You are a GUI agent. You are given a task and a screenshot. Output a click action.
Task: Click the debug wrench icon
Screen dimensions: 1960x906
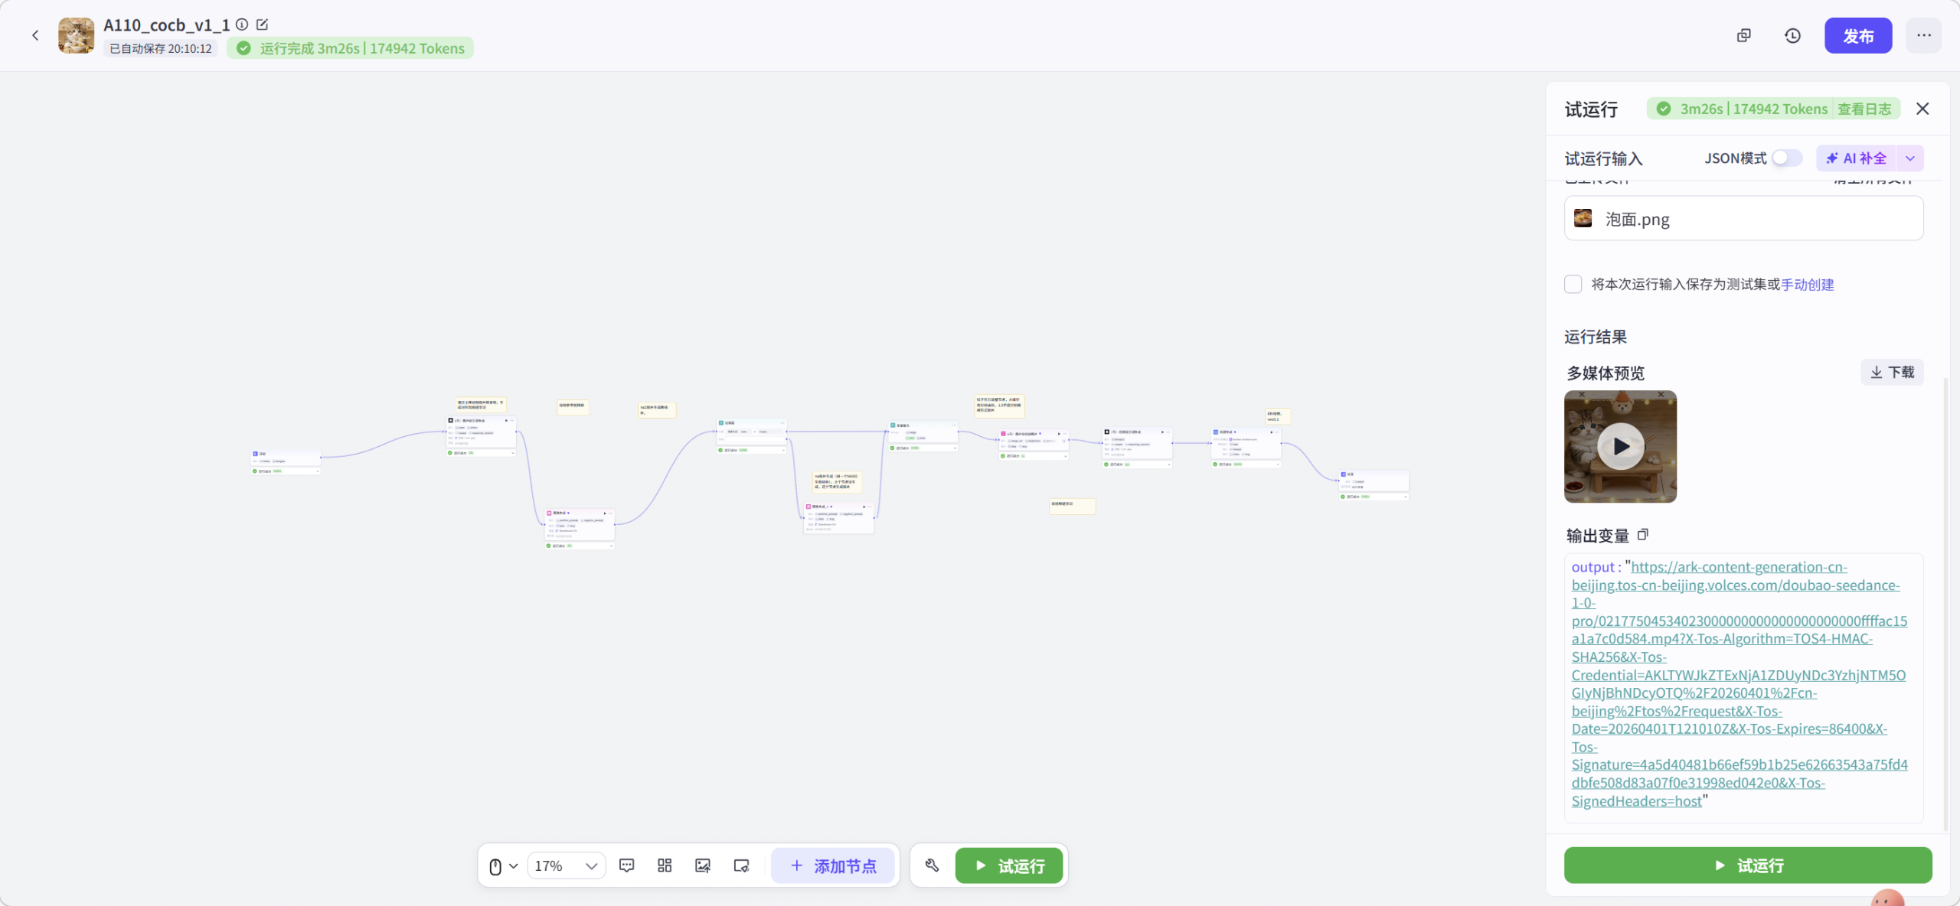(932, 865)
